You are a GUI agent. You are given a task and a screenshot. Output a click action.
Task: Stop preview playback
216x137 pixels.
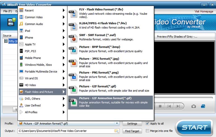click(160, 106)
